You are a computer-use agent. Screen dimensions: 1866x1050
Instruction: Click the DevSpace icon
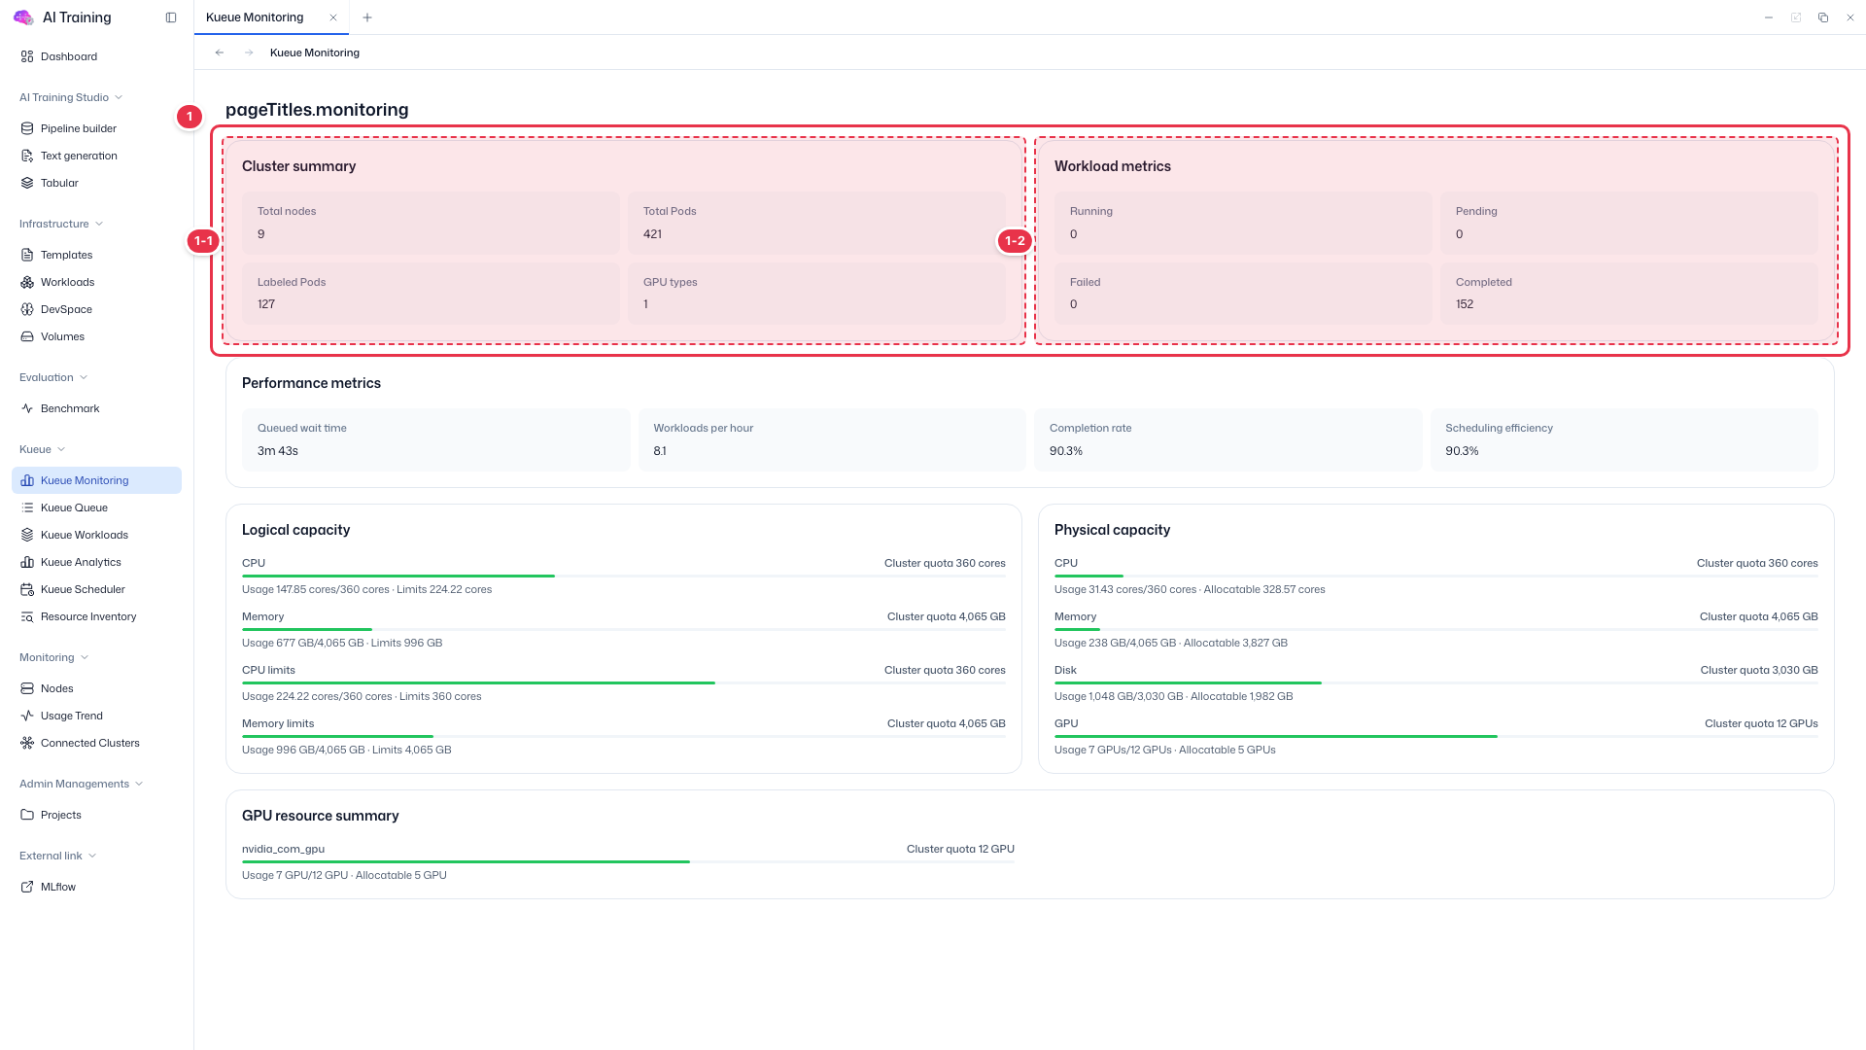pos(27,309)
